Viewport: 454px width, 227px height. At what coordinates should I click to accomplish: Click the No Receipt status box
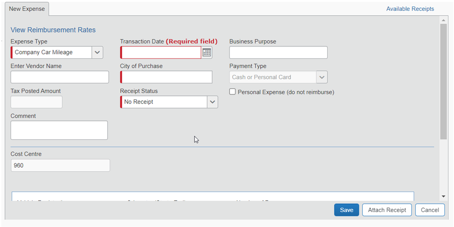(164, 102)
